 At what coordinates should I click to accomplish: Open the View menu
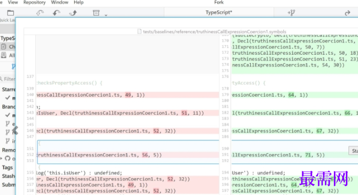click(13, 3)
